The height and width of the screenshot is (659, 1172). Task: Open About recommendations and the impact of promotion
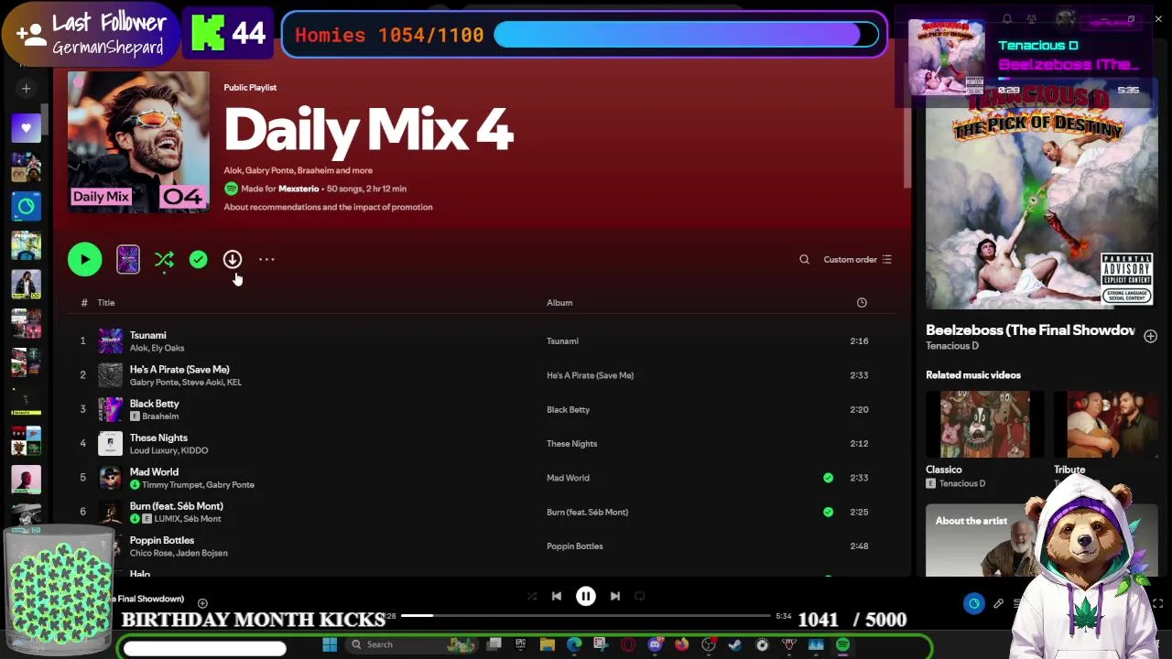[328, 207]
